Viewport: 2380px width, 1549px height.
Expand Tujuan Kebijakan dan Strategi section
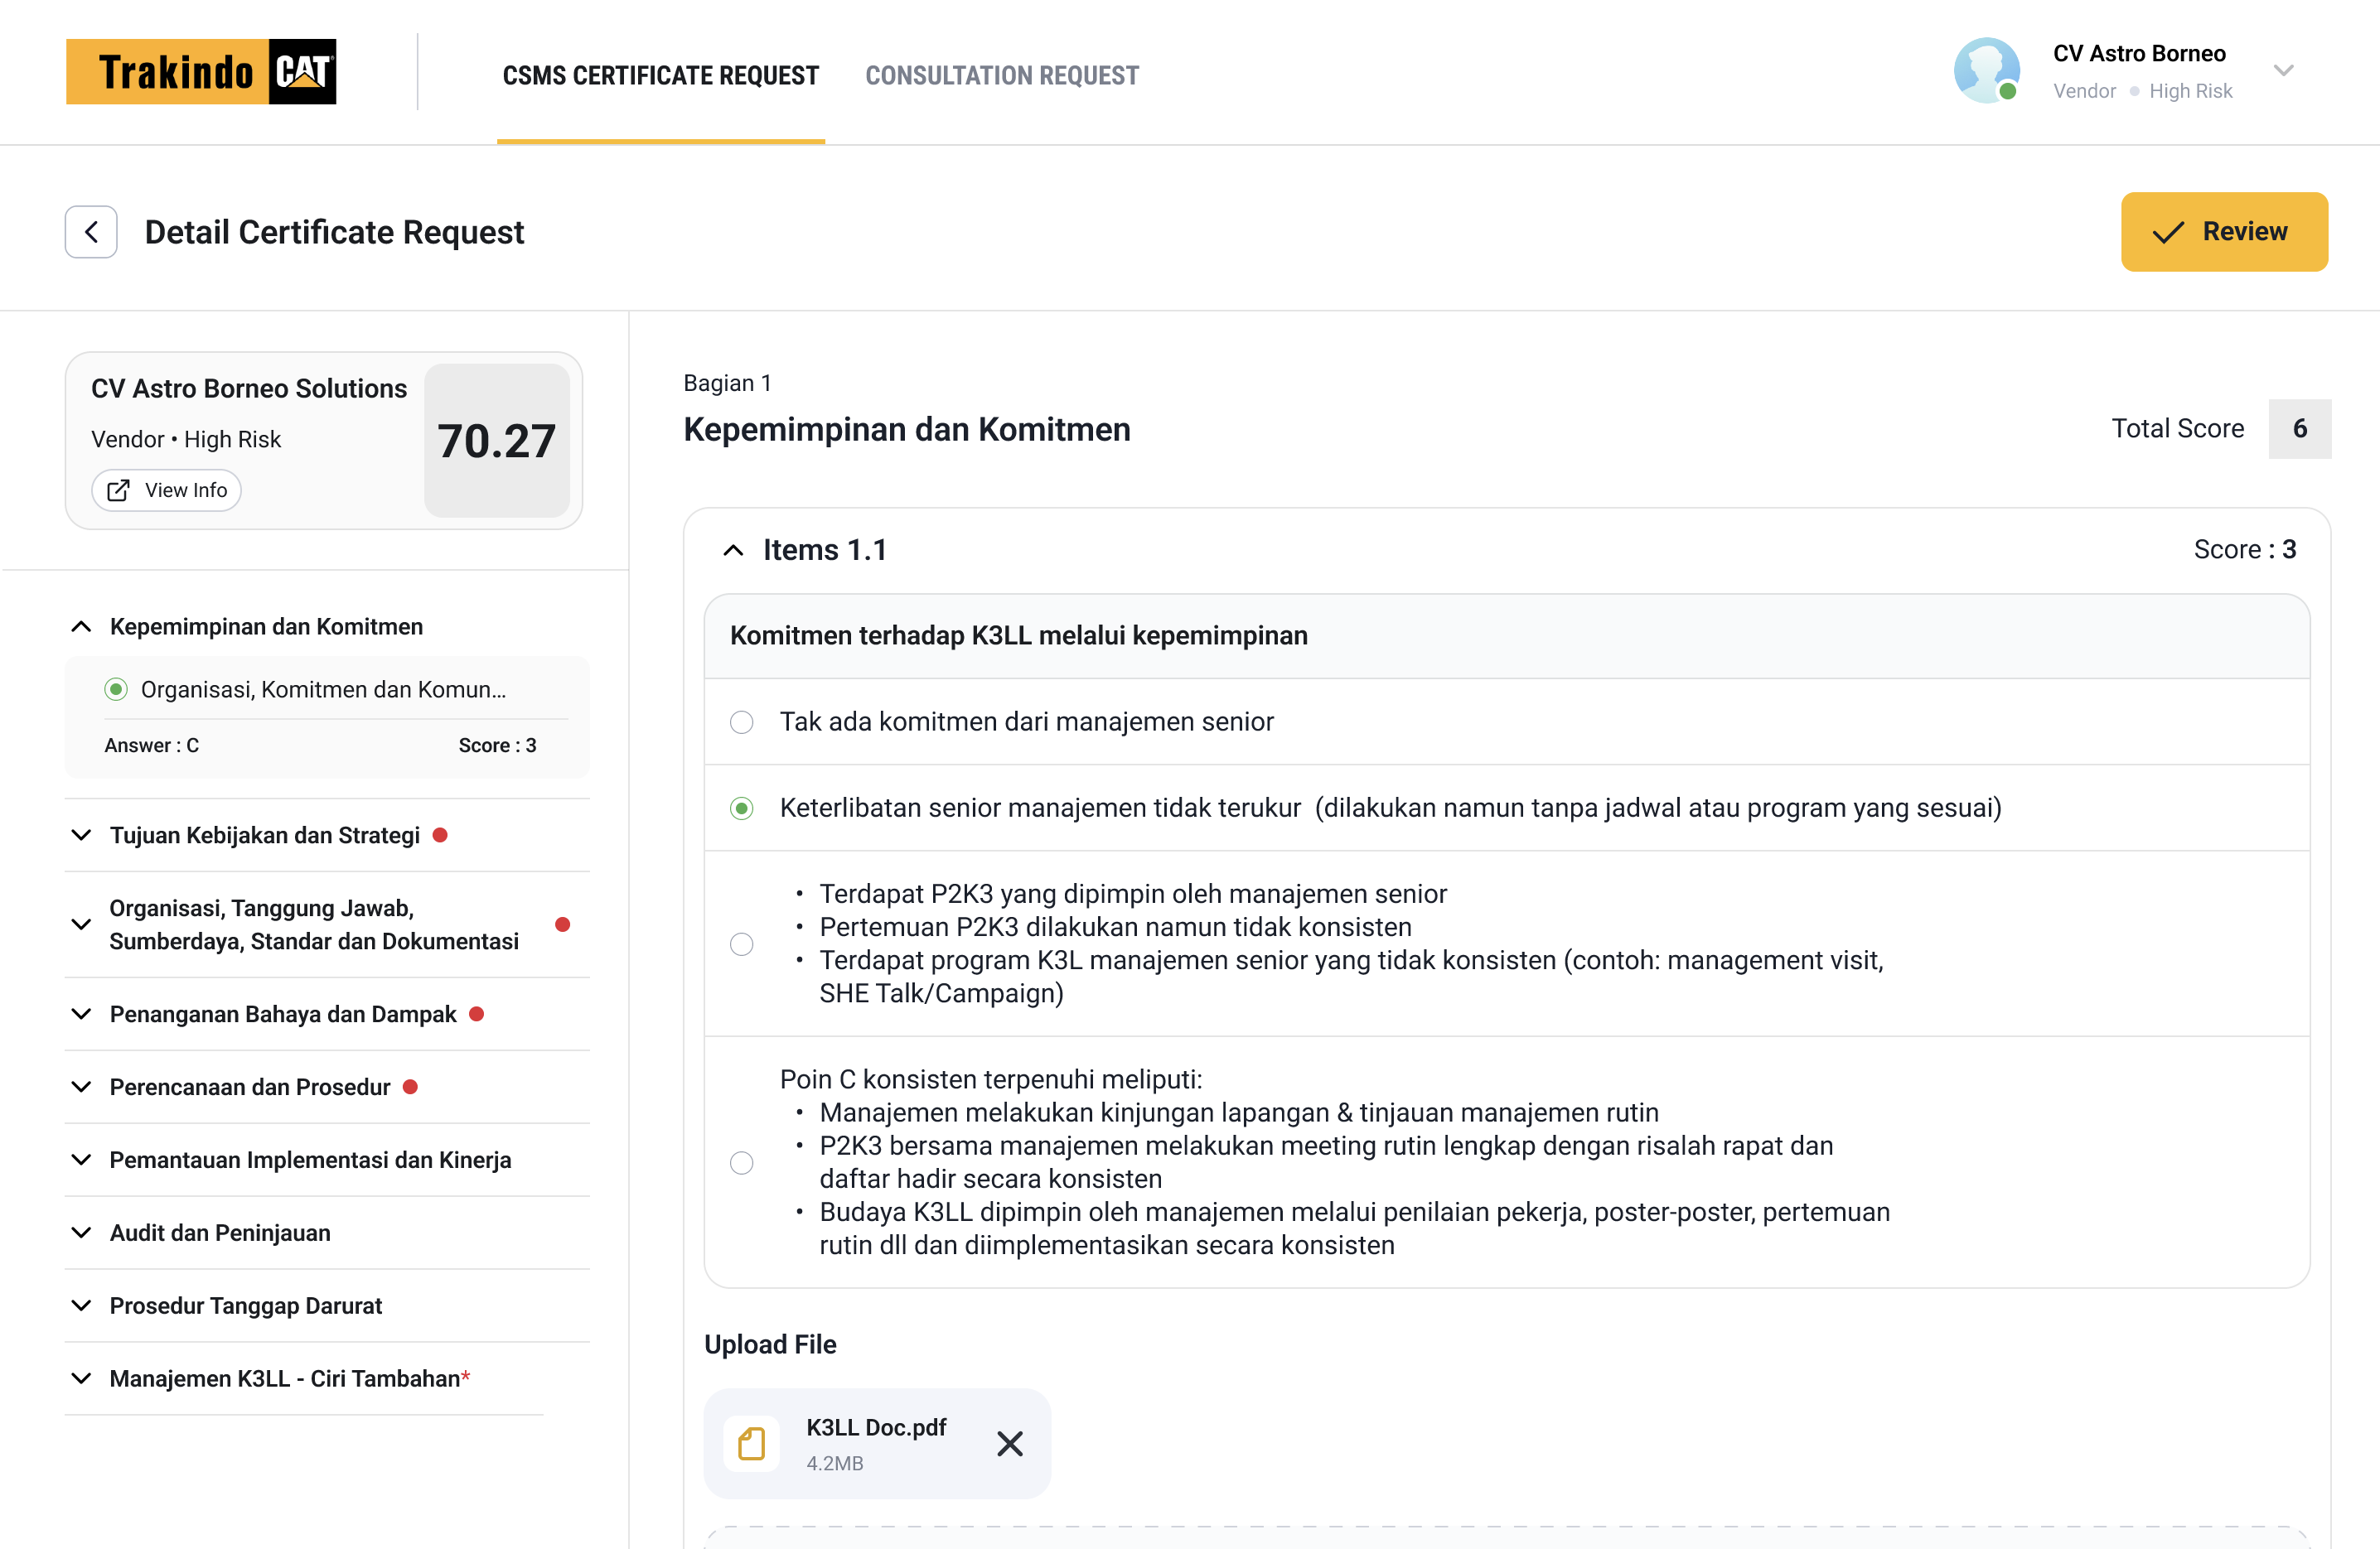81,834
